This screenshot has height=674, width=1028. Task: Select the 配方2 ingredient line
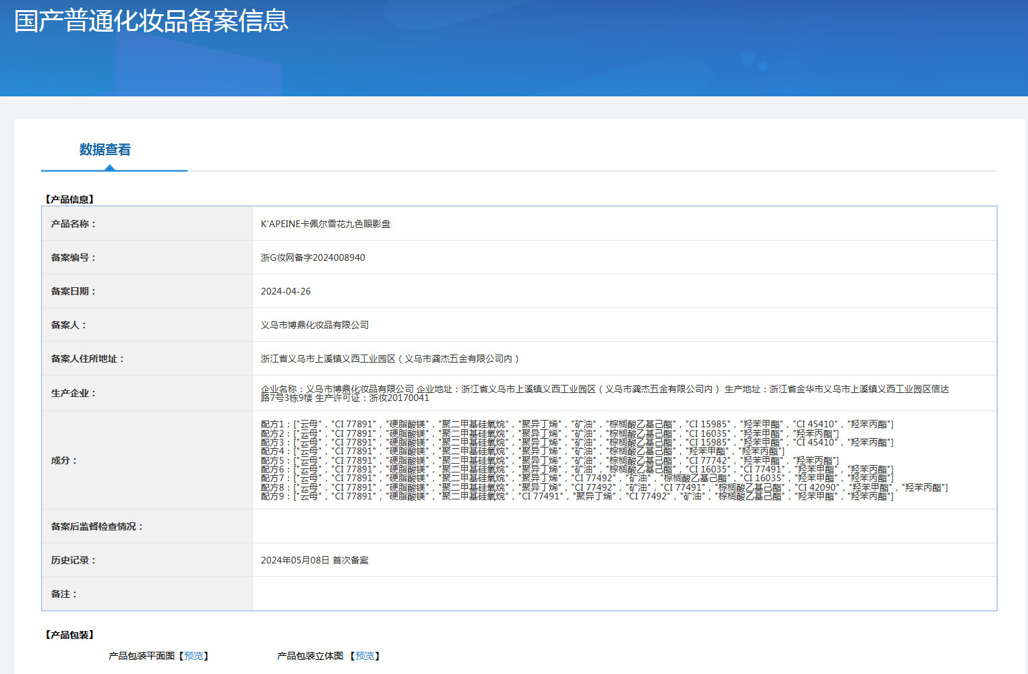pos(550,433)
